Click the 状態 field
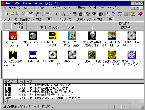 tap(32, 28)
